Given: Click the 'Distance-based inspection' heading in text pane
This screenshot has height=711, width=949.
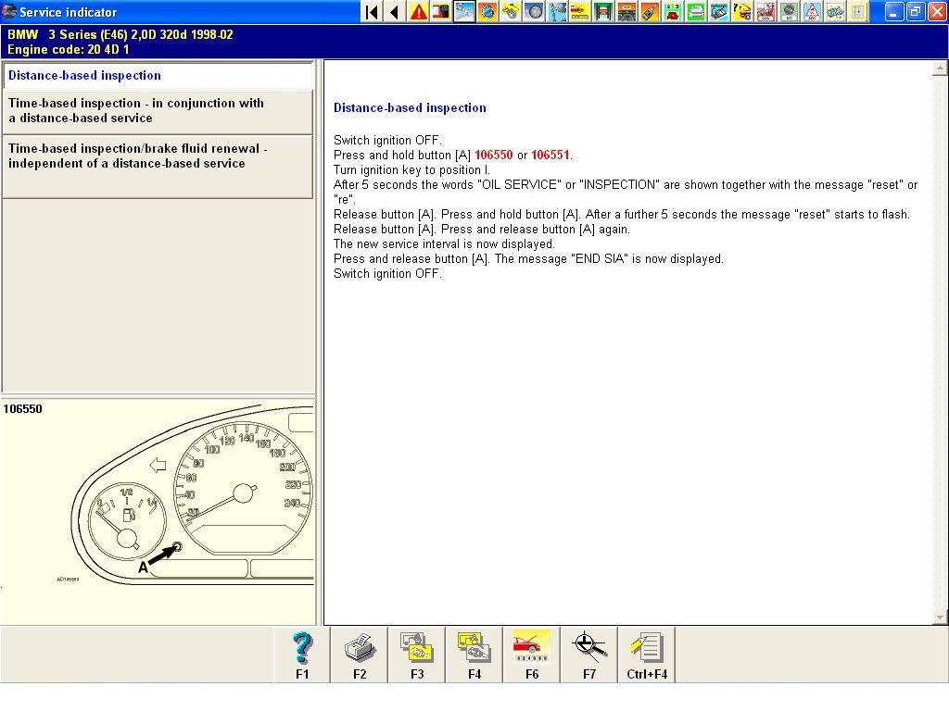Looking at the screenshot, I should point(410,108).
